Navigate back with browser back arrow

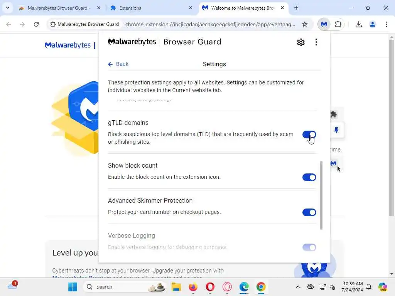pyautogui.click(x=8, y=24)
